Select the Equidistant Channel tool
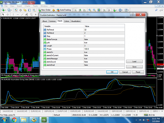Viewport: 164px width, 123px height. (x=27, y=14)
